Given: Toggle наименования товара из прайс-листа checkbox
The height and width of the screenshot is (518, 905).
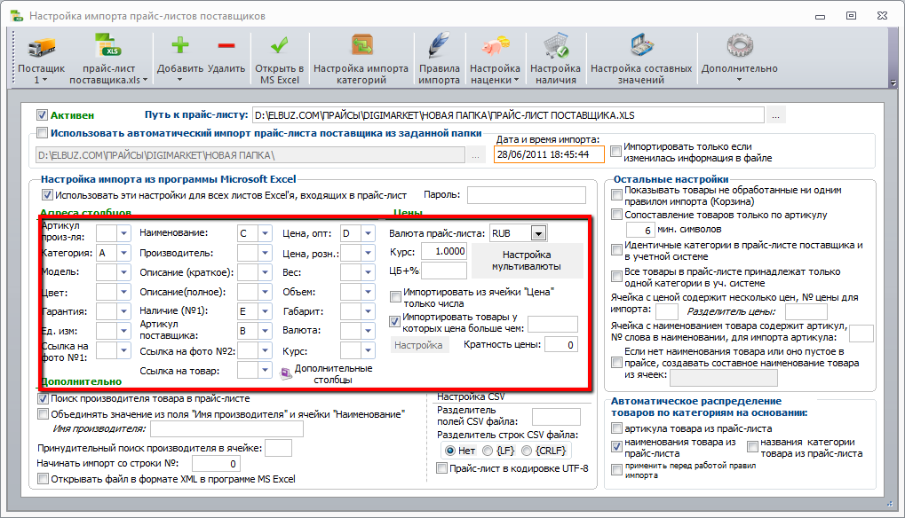Looking at the screenshot, I should [617, 446].
